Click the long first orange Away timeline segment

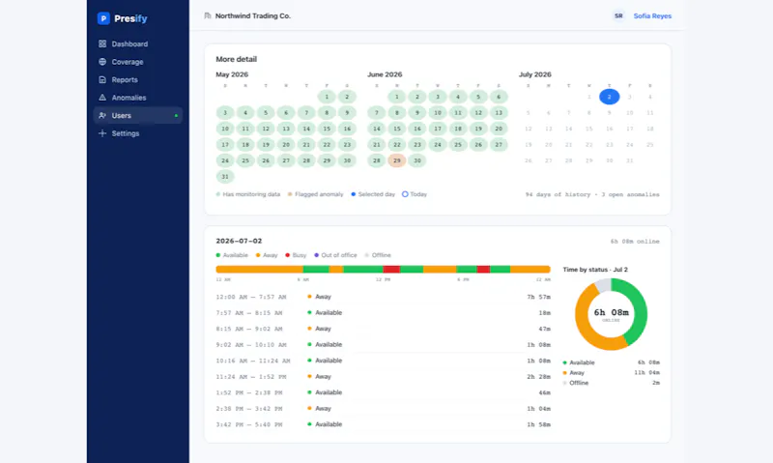click(x=259, y=270)
